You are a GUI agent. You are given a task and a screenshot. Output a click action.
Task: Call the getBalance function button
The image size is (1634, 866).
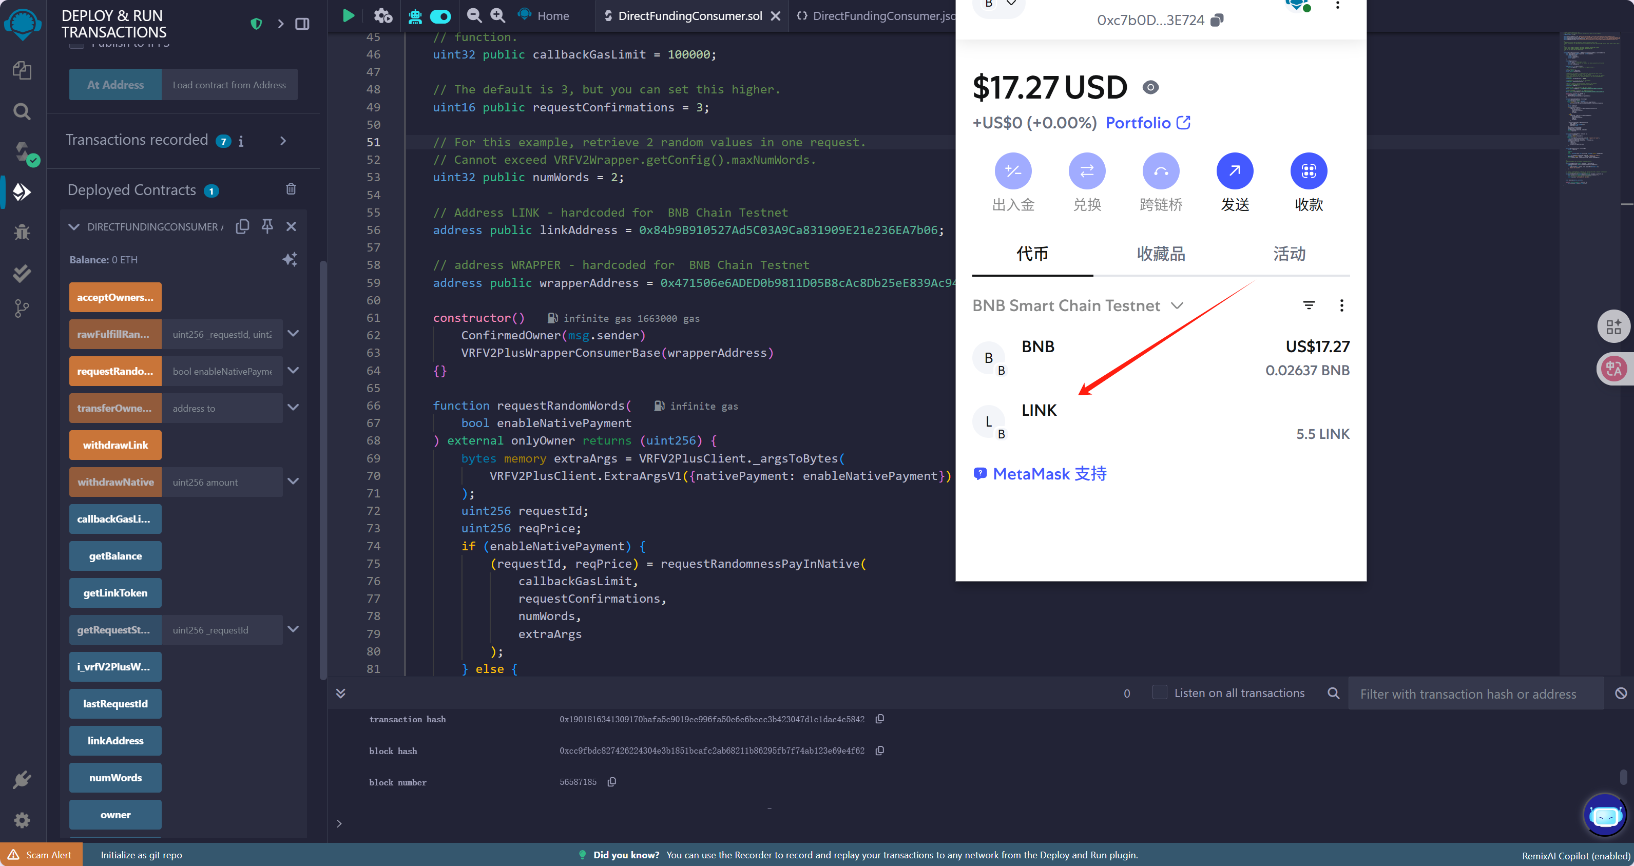point(116,556)
